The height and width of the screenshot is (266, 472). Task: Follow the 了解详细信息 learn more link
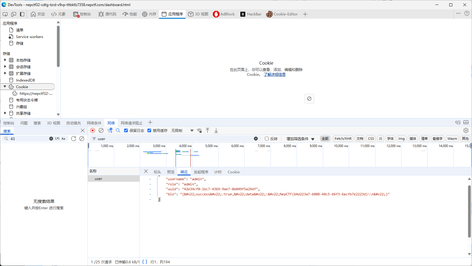[275, 75]
